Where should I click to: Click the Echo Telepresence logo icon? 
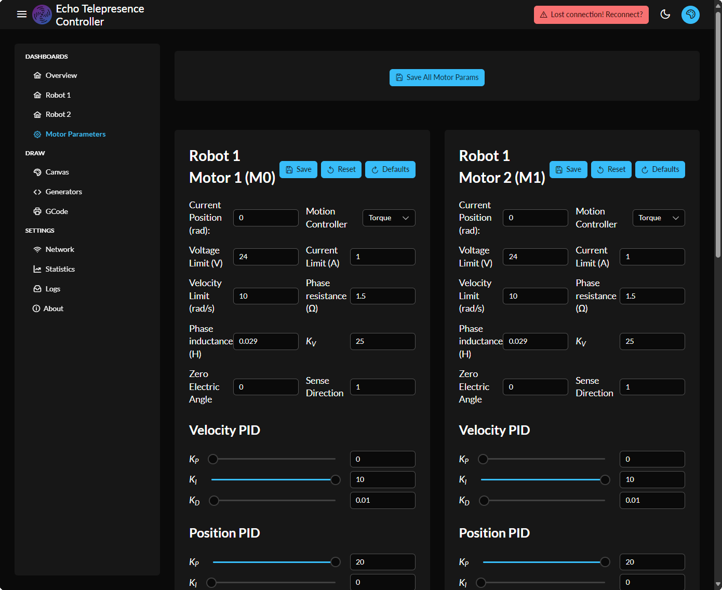pyautogui.click(x=42, y=15)
